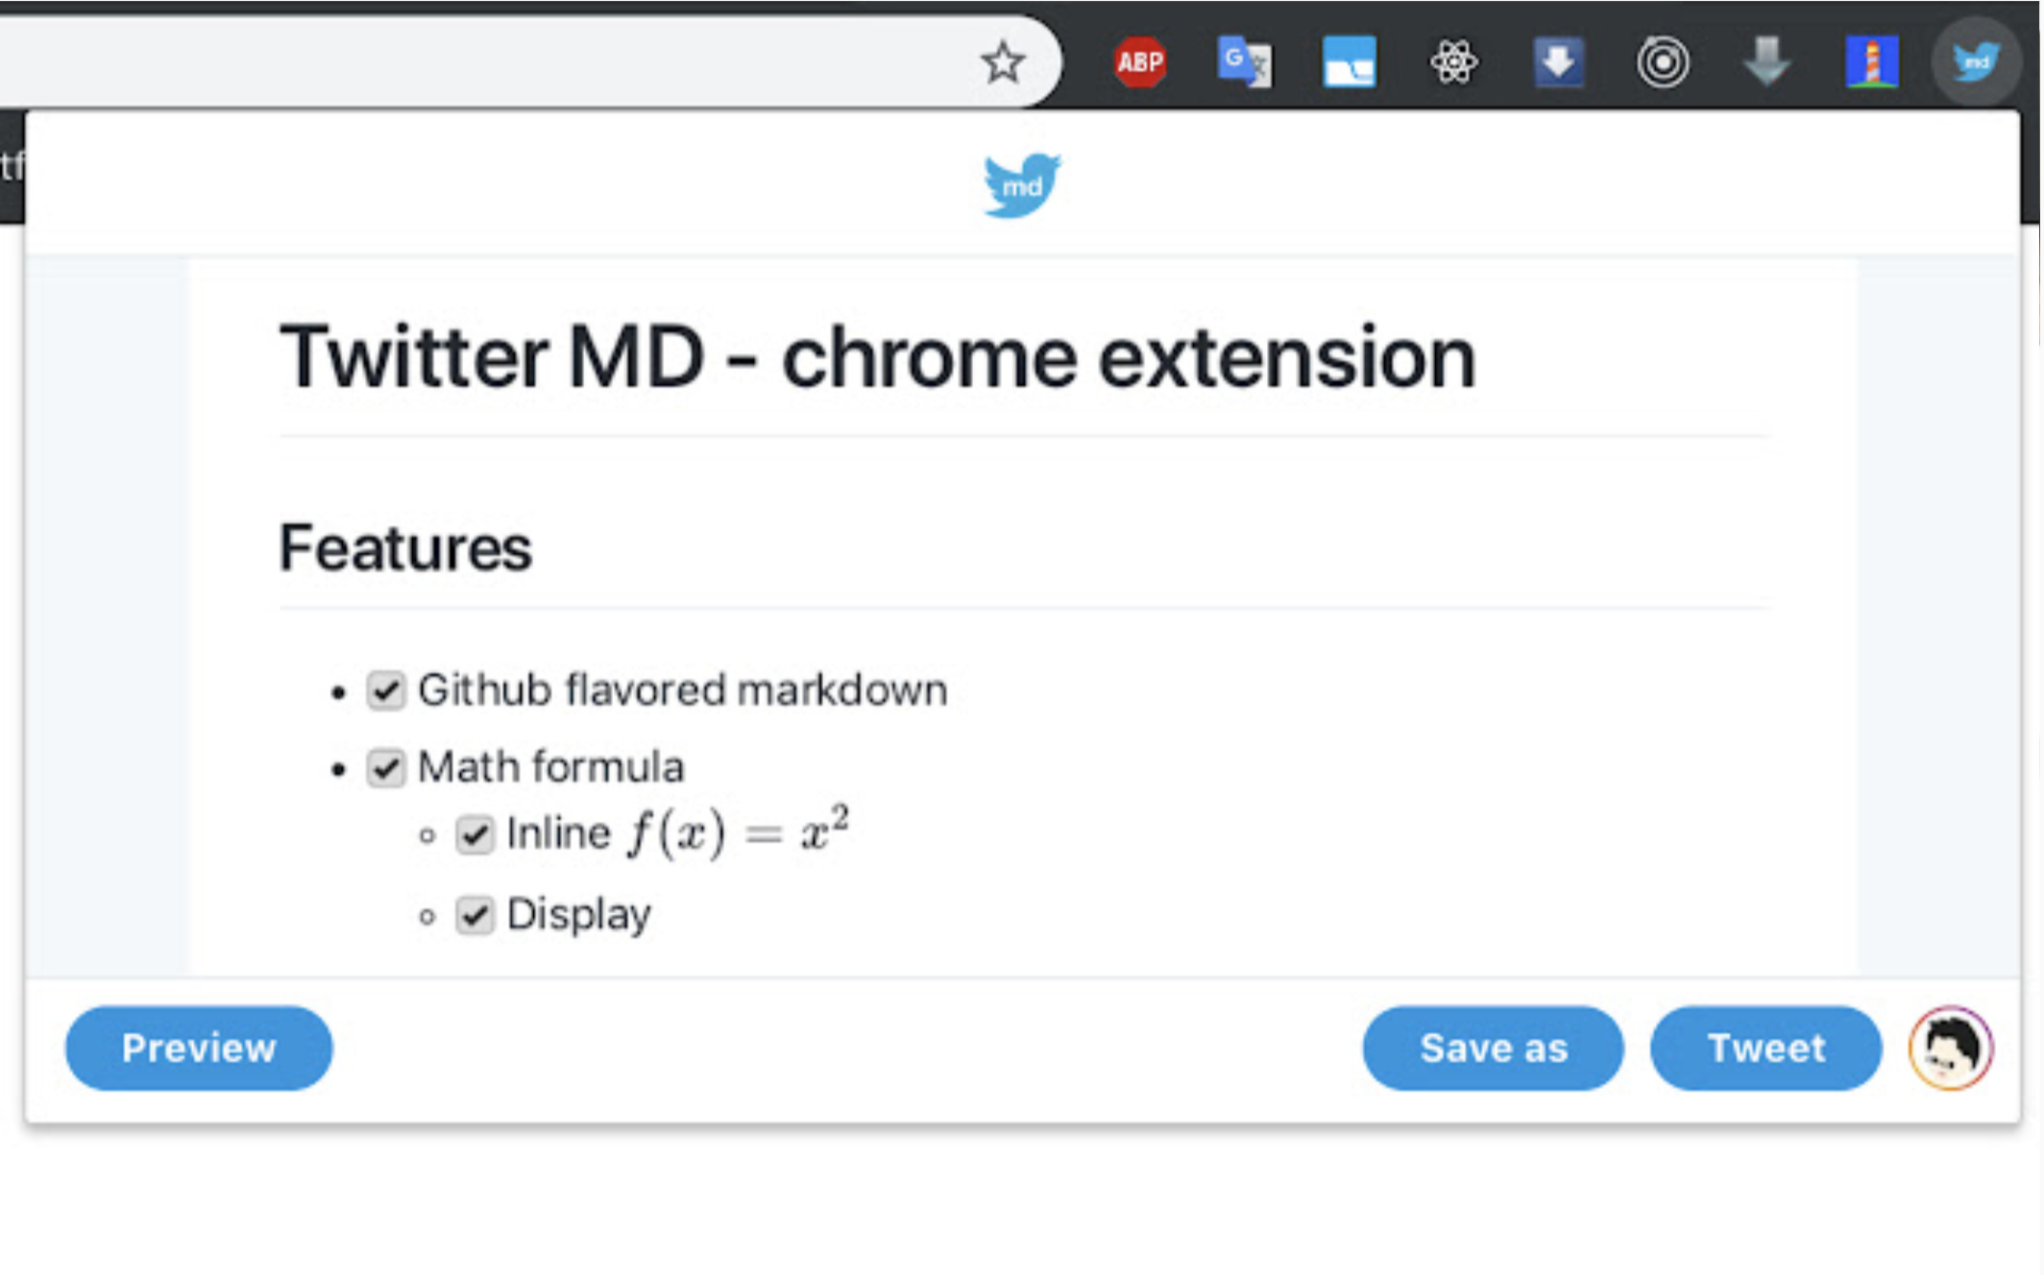Click the React Developer Tools icon

(1453, 62)
